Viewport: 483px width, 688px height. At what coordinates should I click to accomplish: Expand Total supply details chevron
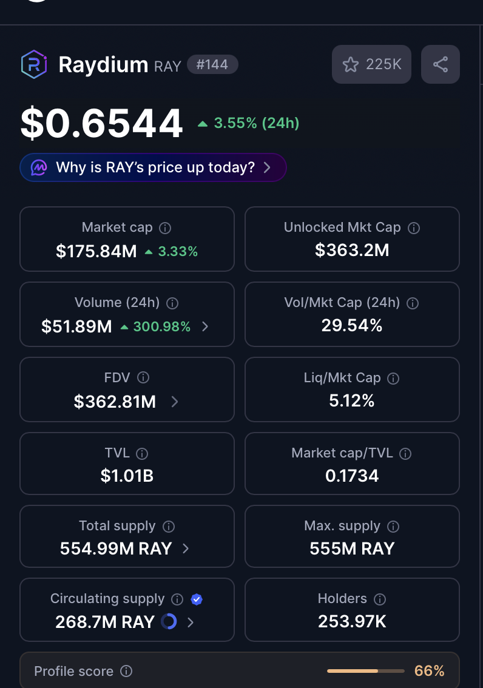click(185, 548)
